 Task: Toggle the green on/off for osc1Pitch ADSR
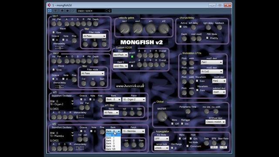tap(132, 57)
